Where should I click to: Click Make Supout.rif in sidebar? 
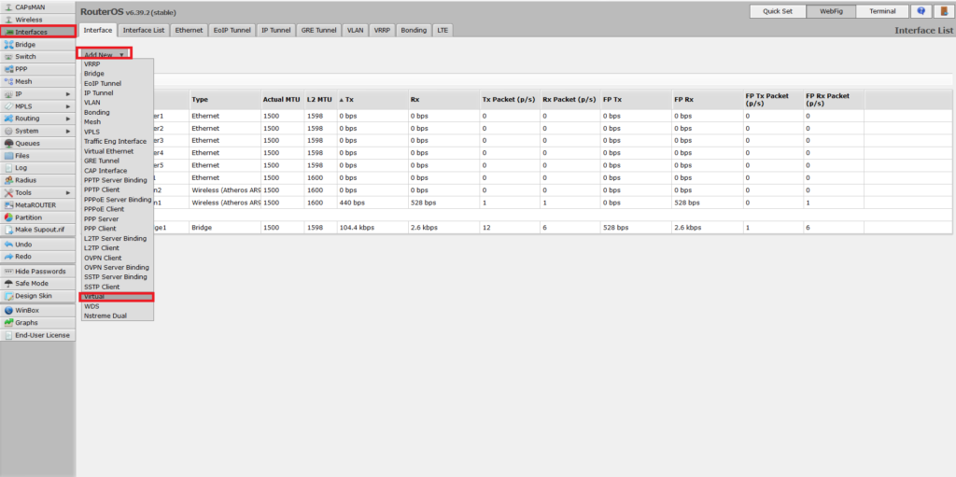coord(37,230)
